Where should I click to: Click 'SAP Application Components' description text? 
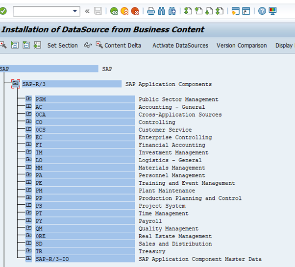point(169,84)
